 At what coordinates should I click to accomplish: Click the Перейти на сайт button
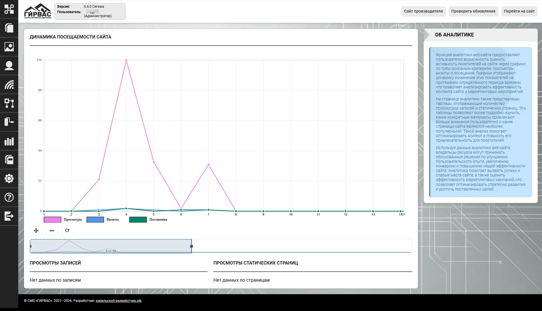[x=519, y=11]
